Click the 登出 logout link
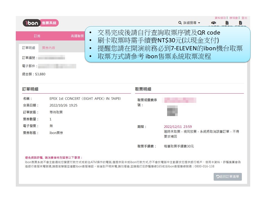The width and height of the screenshot is (266, 199). (x=244, y=18)
